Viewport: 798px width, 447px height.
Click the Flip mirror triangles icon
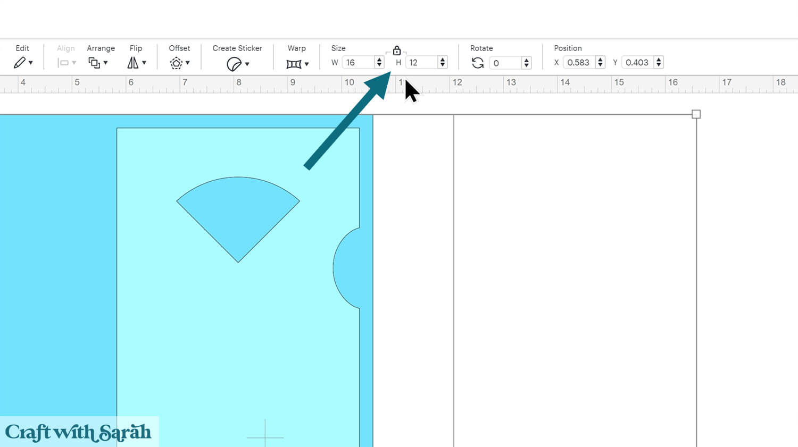[x=133, y=63]
